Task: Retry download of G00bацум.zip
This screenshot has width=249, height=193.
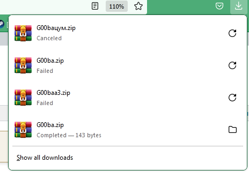Action: coord(232,33)
